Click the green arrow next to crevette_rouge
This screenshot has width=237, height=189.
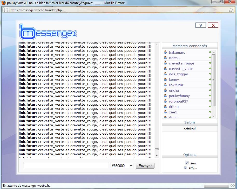210,63
